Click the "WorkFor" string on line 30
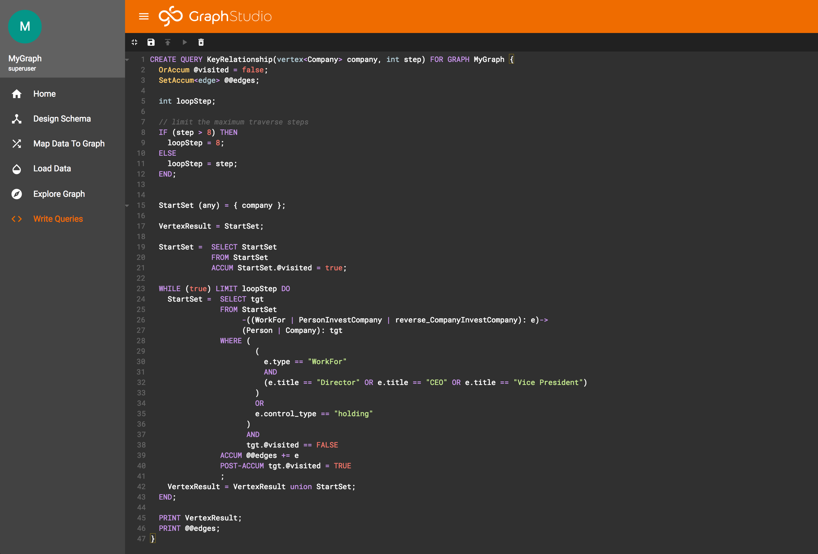818x554 pixels. 327,362
